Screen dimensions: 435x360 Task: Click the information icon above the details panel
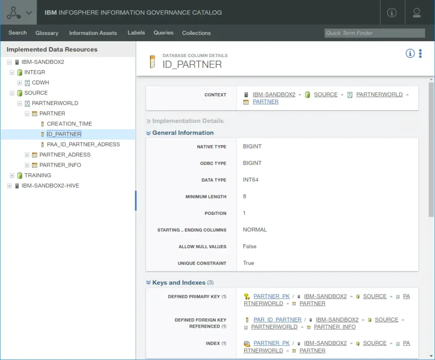tap(410, 54)
